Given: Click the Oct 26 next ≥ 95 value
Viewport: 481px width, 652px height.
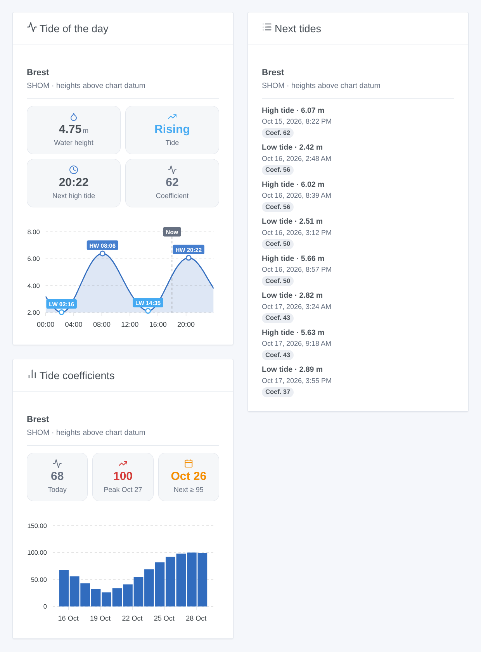Looking at the screenshot, I should 189,476.
